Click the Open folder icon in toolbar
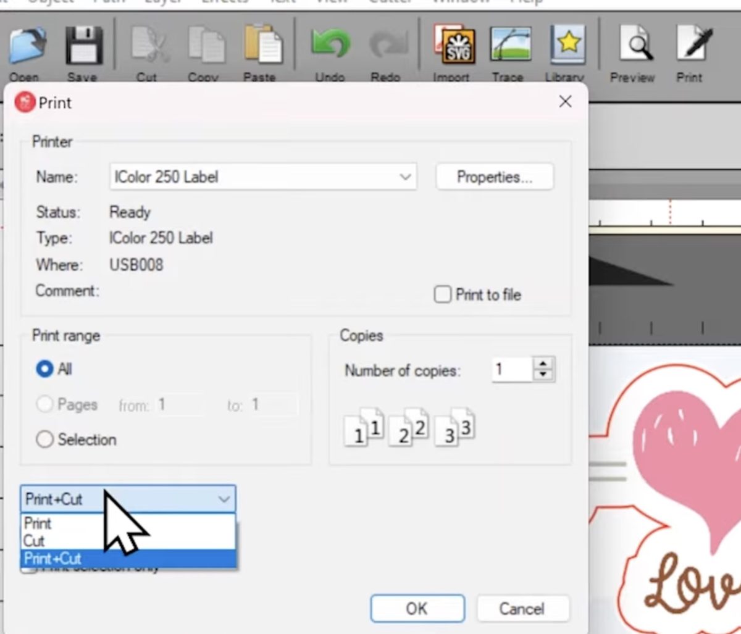This screenshot has width=741, height=634. pos(27,45)
